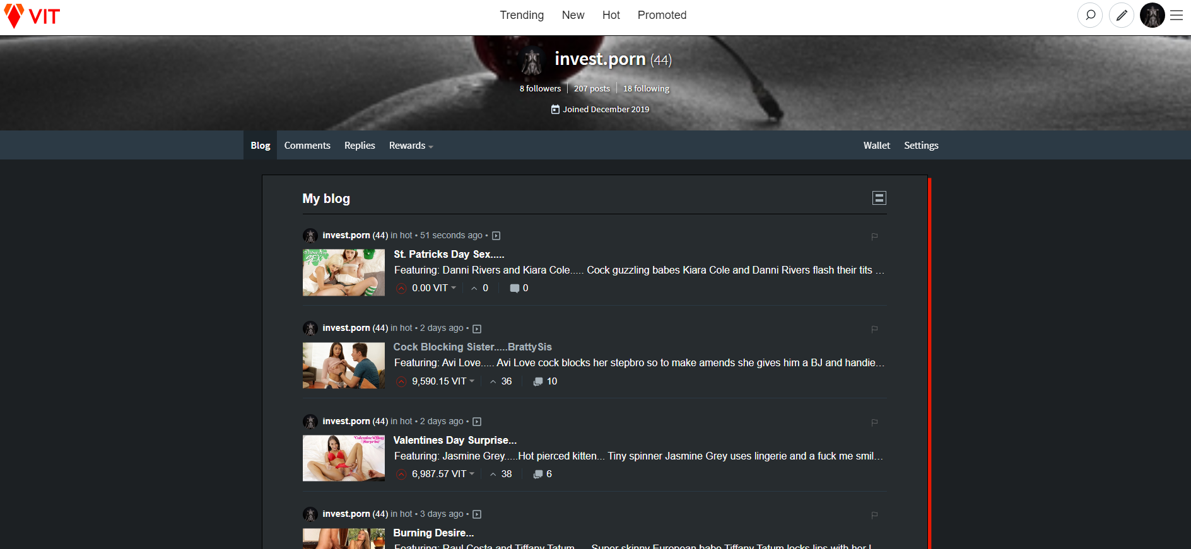The width and height of the screenshot is (1191, 549).
Task: Flag the post with 9,590.15 VIT payout
Action: point(874,329)
